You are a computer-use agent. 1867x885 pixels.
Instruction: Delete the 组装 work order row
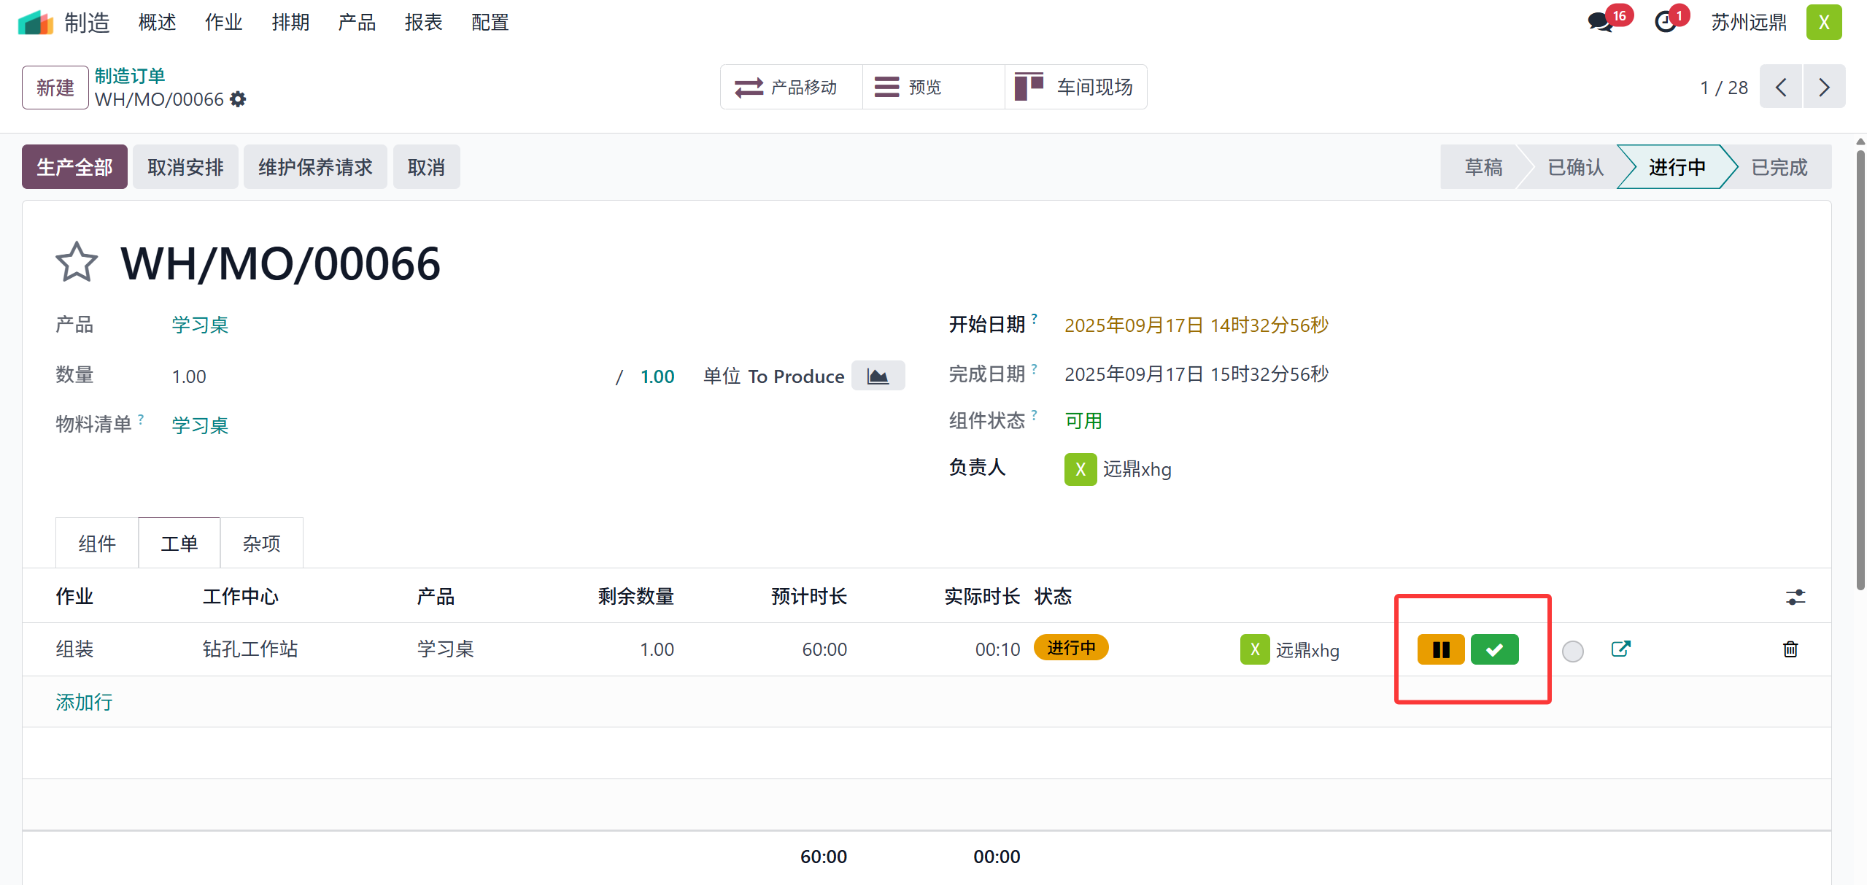click(x=1790, y=649)
